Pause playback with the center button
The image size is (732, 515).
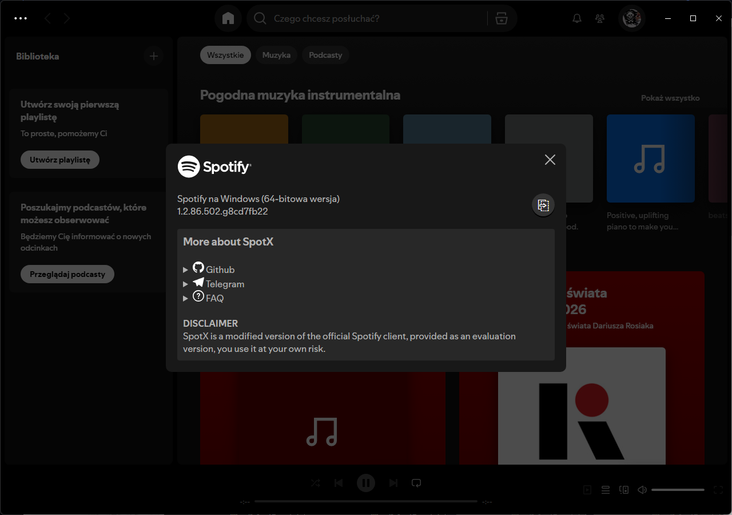(366, 483)
